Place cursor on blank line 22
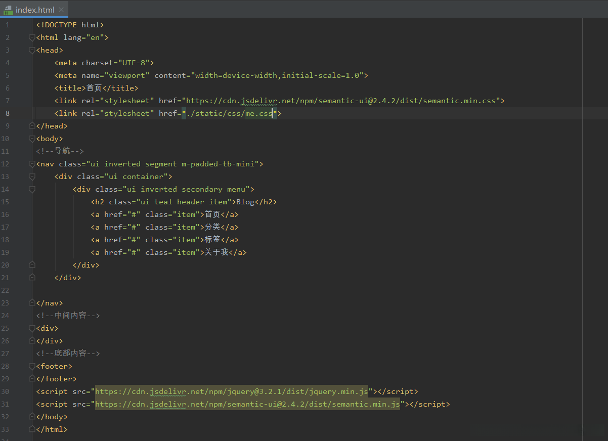The height and width of the screenshot is (441, 608). click(202, 290)
